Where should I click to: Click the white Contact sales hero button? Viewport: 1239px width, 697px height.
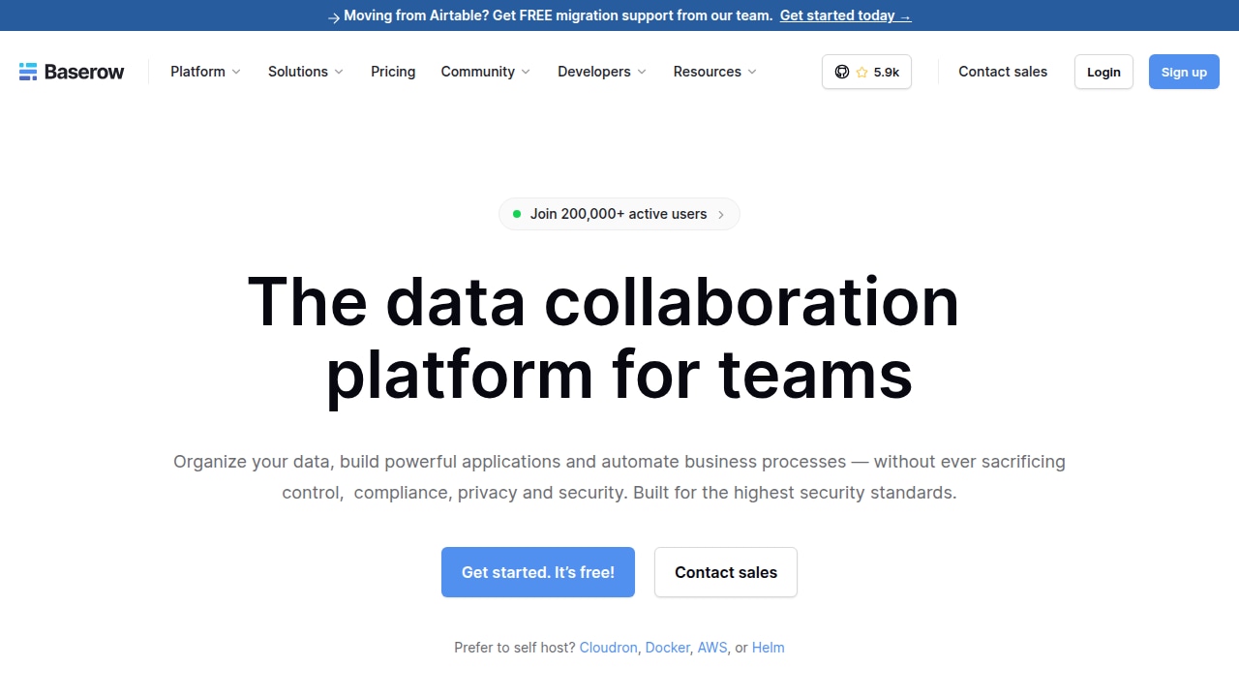tap(726, 572)
